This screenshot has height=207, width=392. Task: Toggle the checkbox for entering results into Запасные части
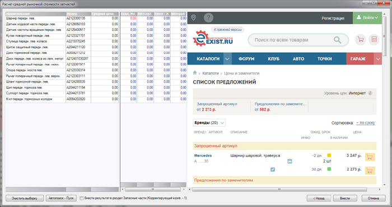click(82, 198)
